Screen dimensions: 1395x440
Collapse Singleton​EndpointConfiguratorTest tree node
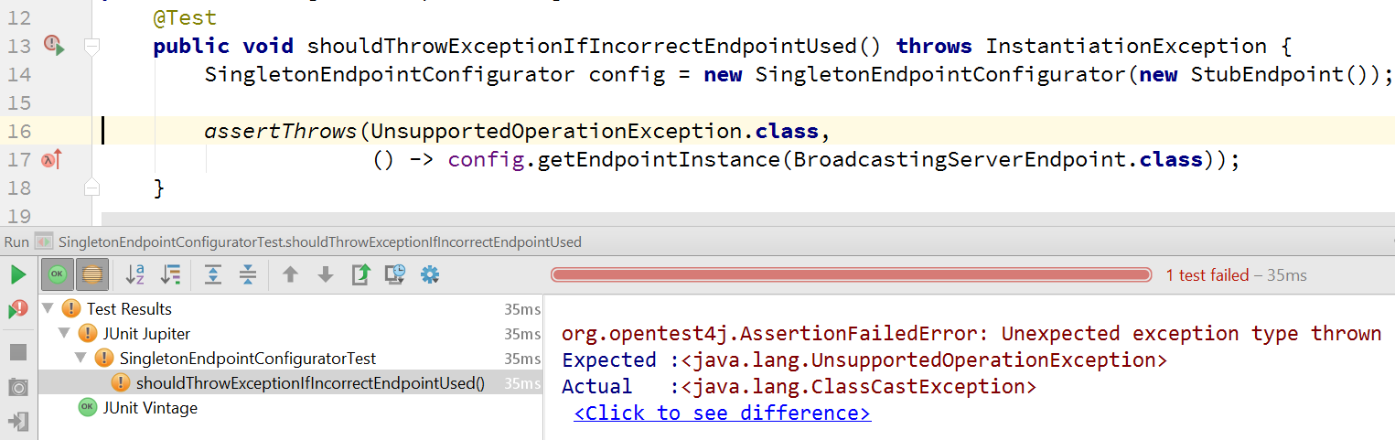[80, 359]
